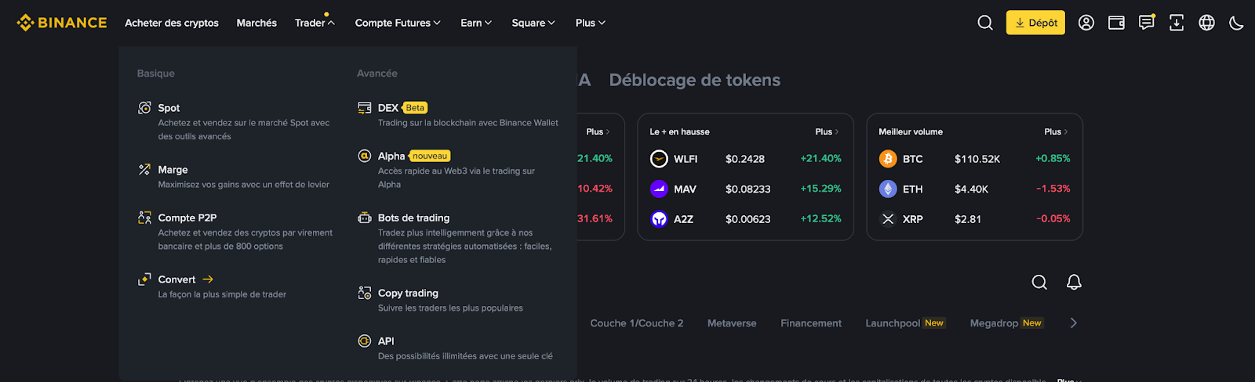Click ETH change -1.53%
The image size is (1255, 382).
[x=1053, y=189]
